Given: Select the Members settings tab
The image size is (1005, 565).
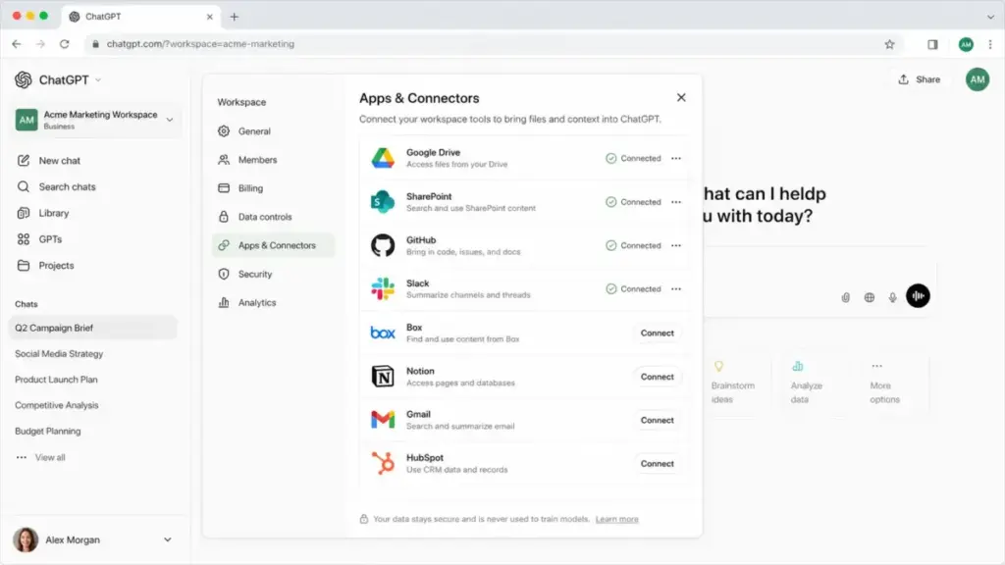Looking at the screenshot, I should 274,160.
